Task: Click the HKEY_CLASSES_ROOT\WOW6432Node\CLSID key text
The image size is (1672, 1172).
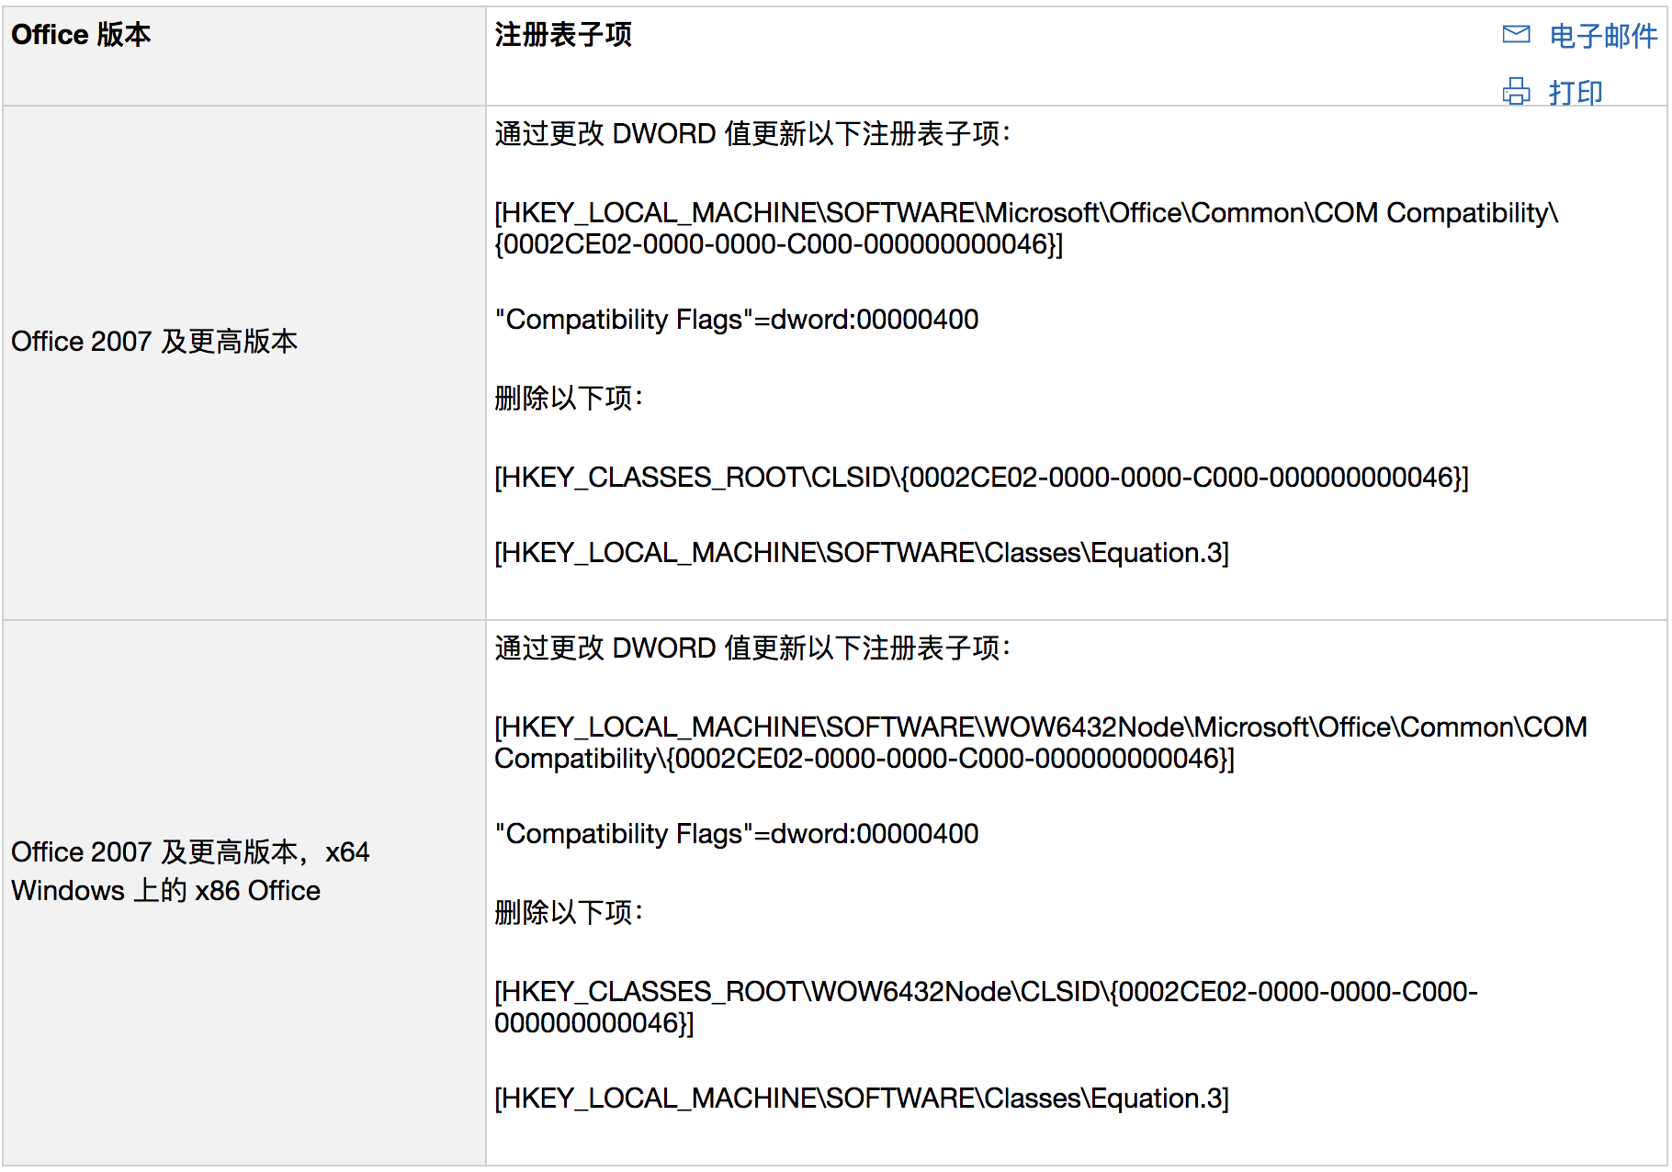Action: [x=986, y=1008]
